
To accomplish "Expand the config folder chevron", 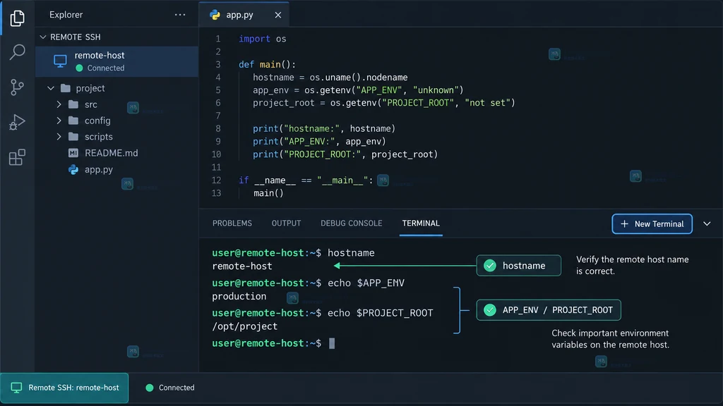I will click(x=59, y=121).
